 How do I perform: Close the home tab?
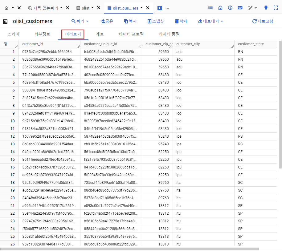(x=19, y=8)
